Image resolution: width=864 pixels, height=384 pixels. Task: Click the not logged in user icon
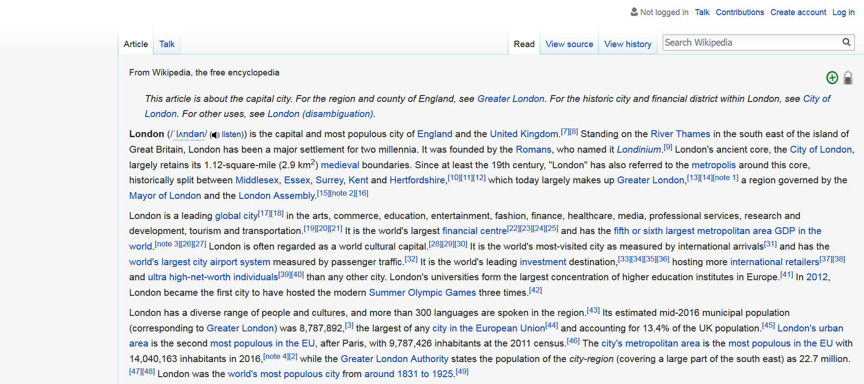[x=634, y=12]
